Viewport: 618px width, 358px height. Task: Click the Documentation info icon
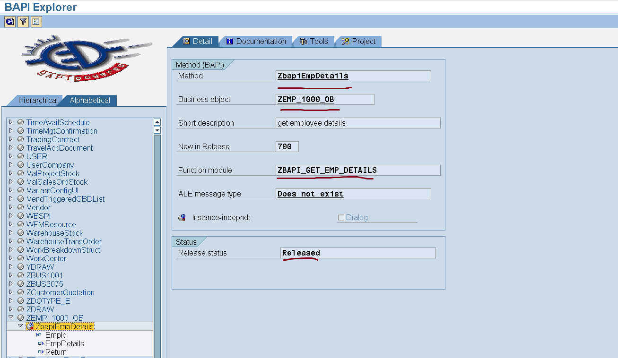tap(229, 41)
